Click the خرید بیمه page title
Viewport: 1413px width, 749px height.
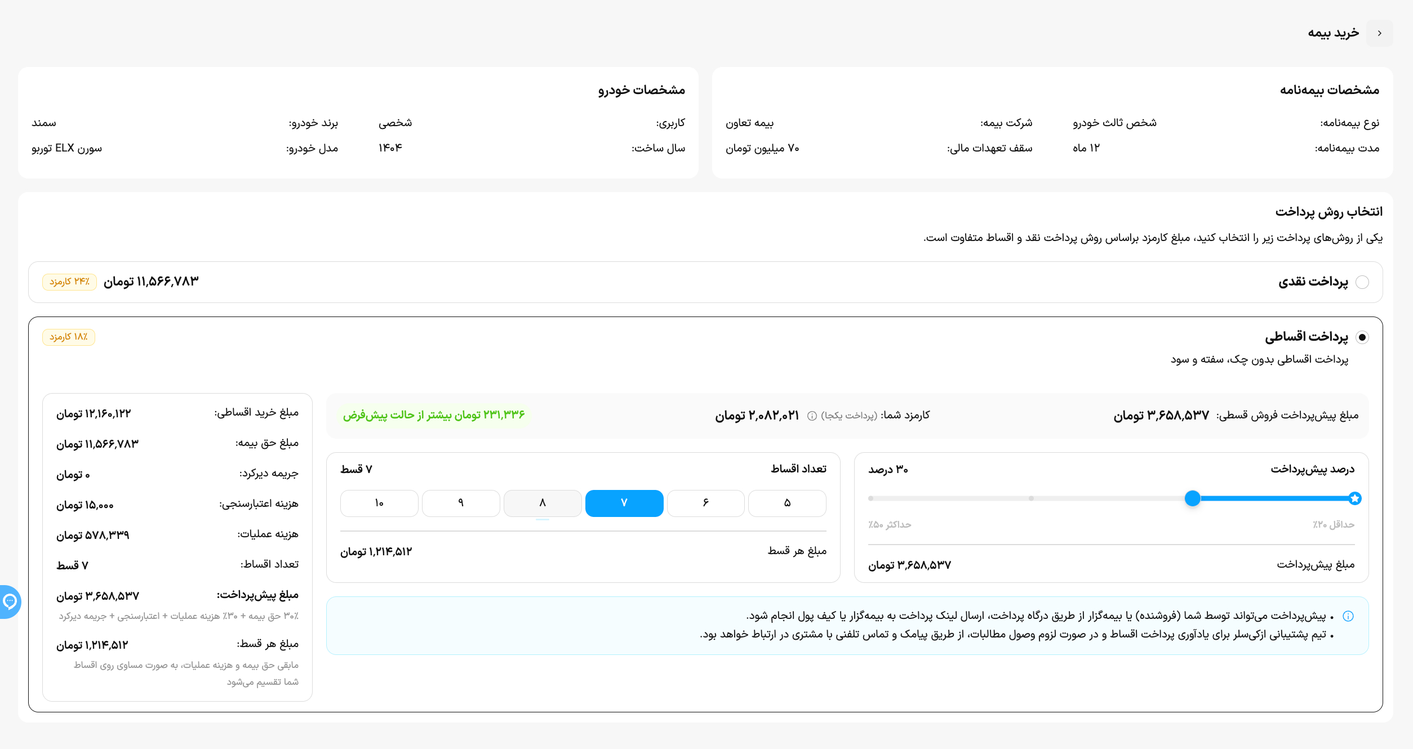(x=1333, y=33)
